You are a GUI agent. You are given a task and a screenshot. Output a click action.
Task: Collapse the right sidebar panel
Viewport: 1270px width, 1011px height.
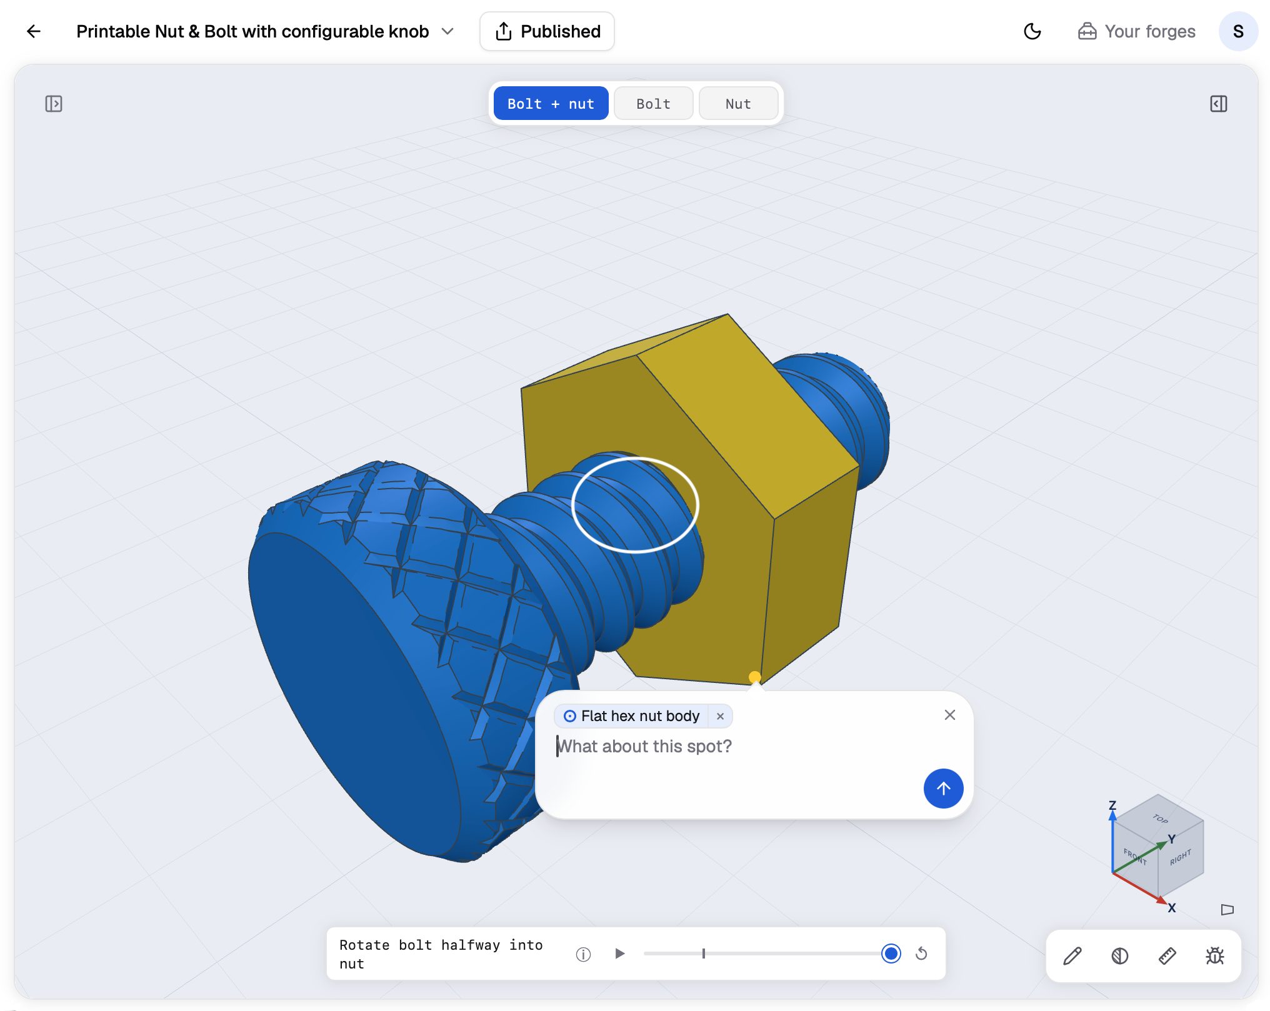pyautogui.click(x=1218, y=104)
